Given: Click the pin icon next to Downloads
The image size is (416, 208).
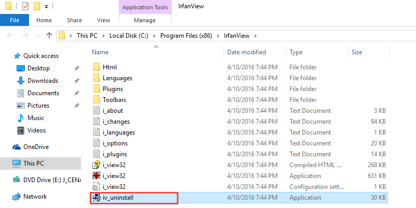Looking at the screenshot, I should click(x=76, y=81).
